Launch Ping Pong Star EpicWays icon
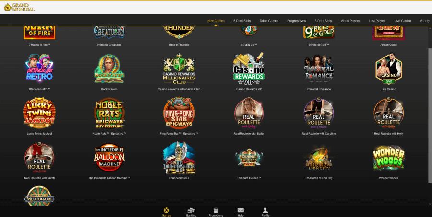Screen dimensions: 432x217 (179, 113)
